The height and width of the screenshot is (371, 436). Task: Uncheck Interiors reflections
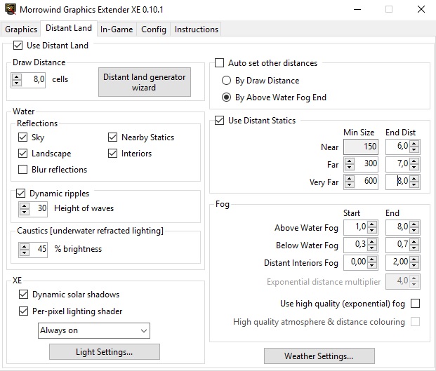[112, 154]
